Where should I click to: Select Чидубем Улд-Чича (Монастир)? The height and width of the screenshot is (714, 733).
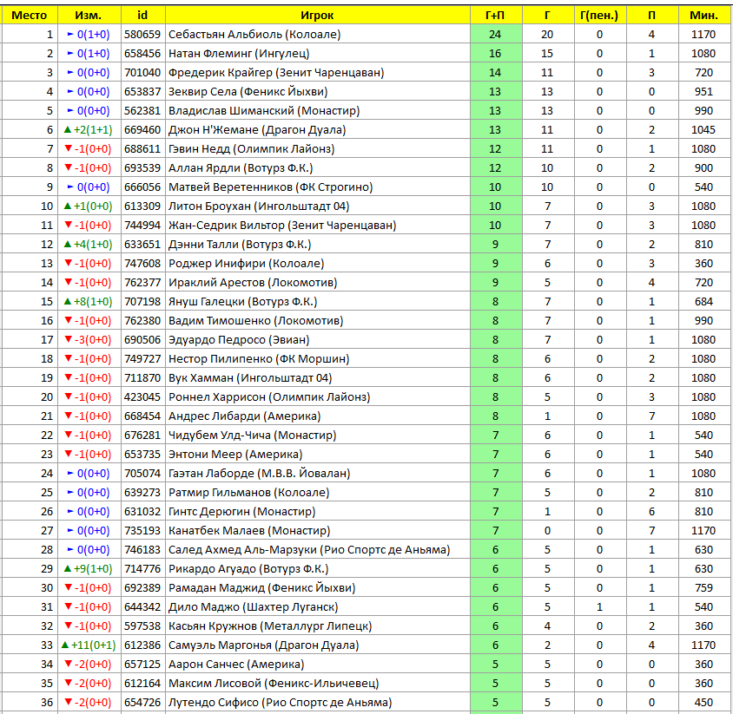(253, 436)
